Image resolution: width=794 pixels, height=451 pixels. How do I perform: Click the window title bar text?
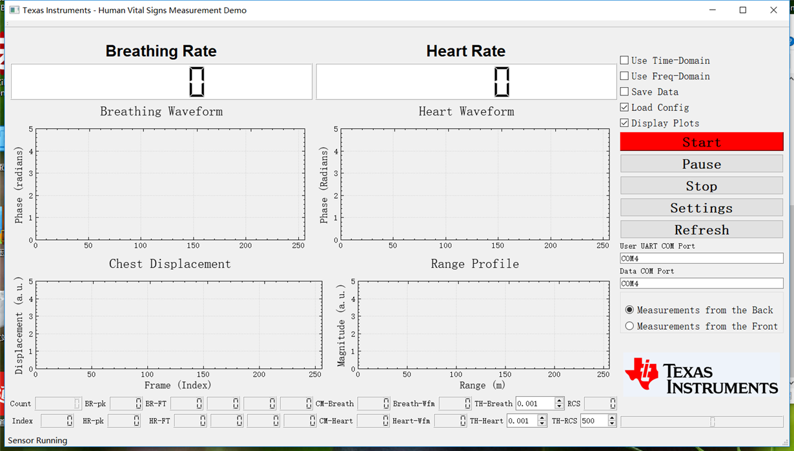134,10
